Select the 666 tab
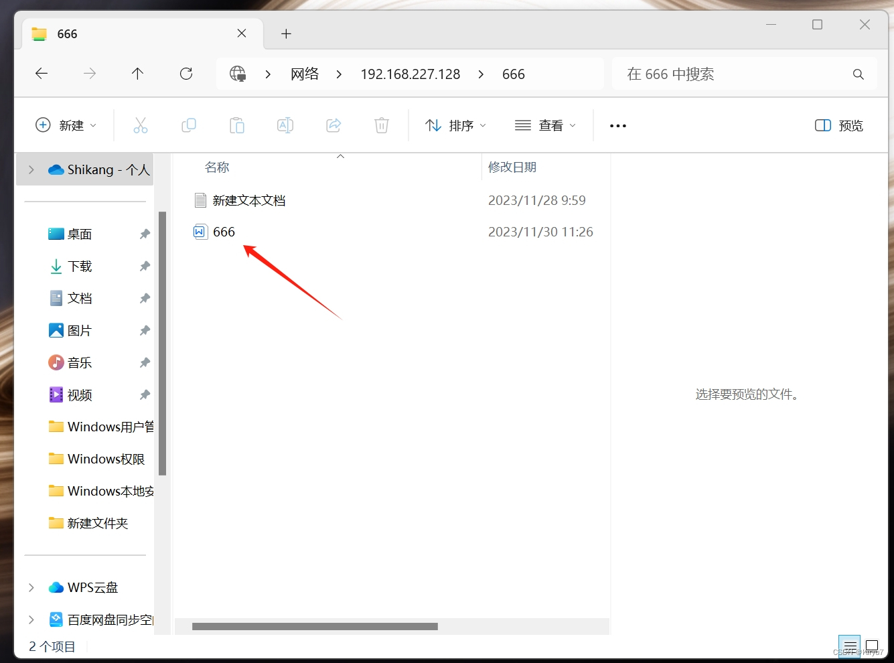Image resolution: width=894 pixels, height=663 pixels. pyautogui.click(x=143, y=33)
